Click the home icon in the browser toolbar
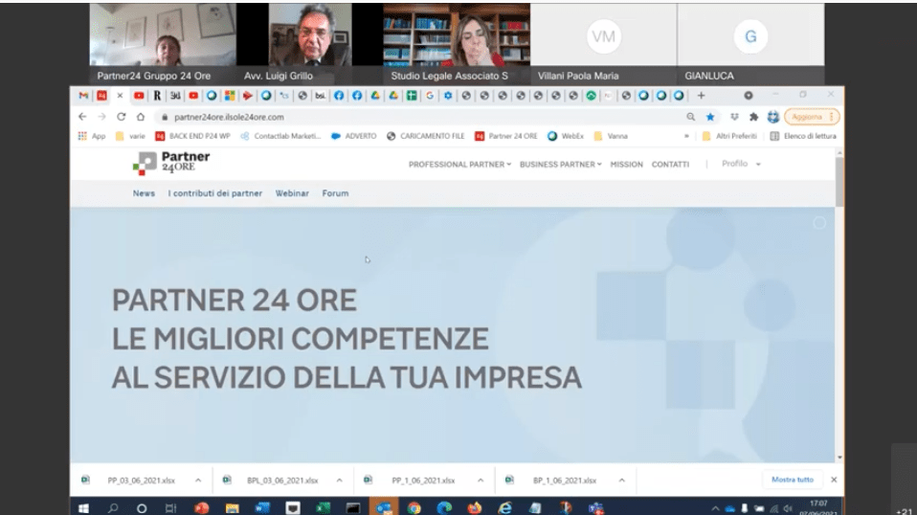Image resolution: width=917 pixels, height=515 pixels. 140,117
